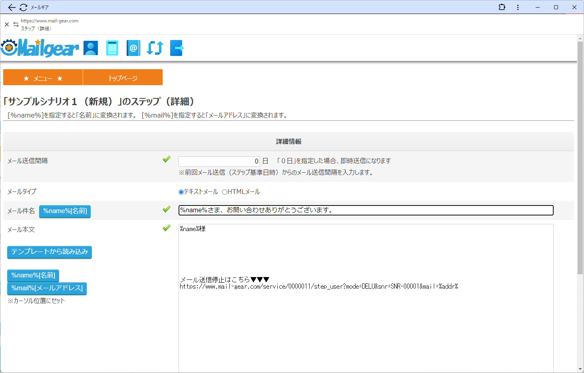
Task: Click the vertical page scrollbar
Action: coord(580,158)
